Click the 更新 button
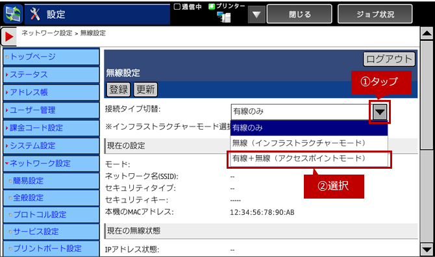The width and height of the screenshot is (435, 257). click(145, 90)
